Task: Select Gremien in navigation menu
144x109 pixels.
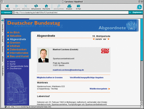Action: (15, 43)
